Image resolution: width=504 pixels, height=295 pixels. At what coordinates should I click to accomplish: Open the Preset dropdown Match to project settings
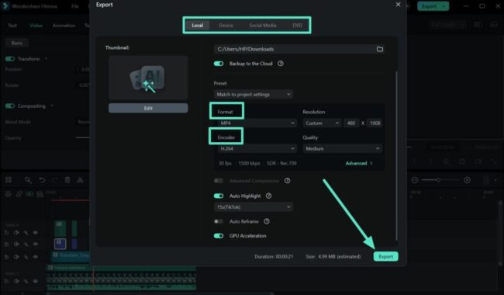[254, 95]
